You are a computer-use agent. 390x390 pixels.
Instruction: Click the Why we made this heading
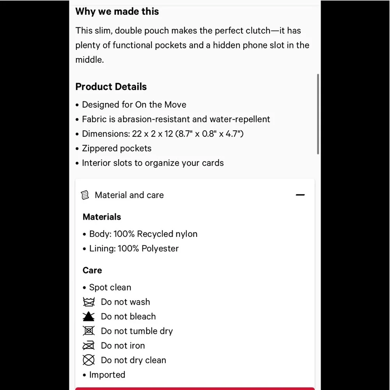click(117, 11)
